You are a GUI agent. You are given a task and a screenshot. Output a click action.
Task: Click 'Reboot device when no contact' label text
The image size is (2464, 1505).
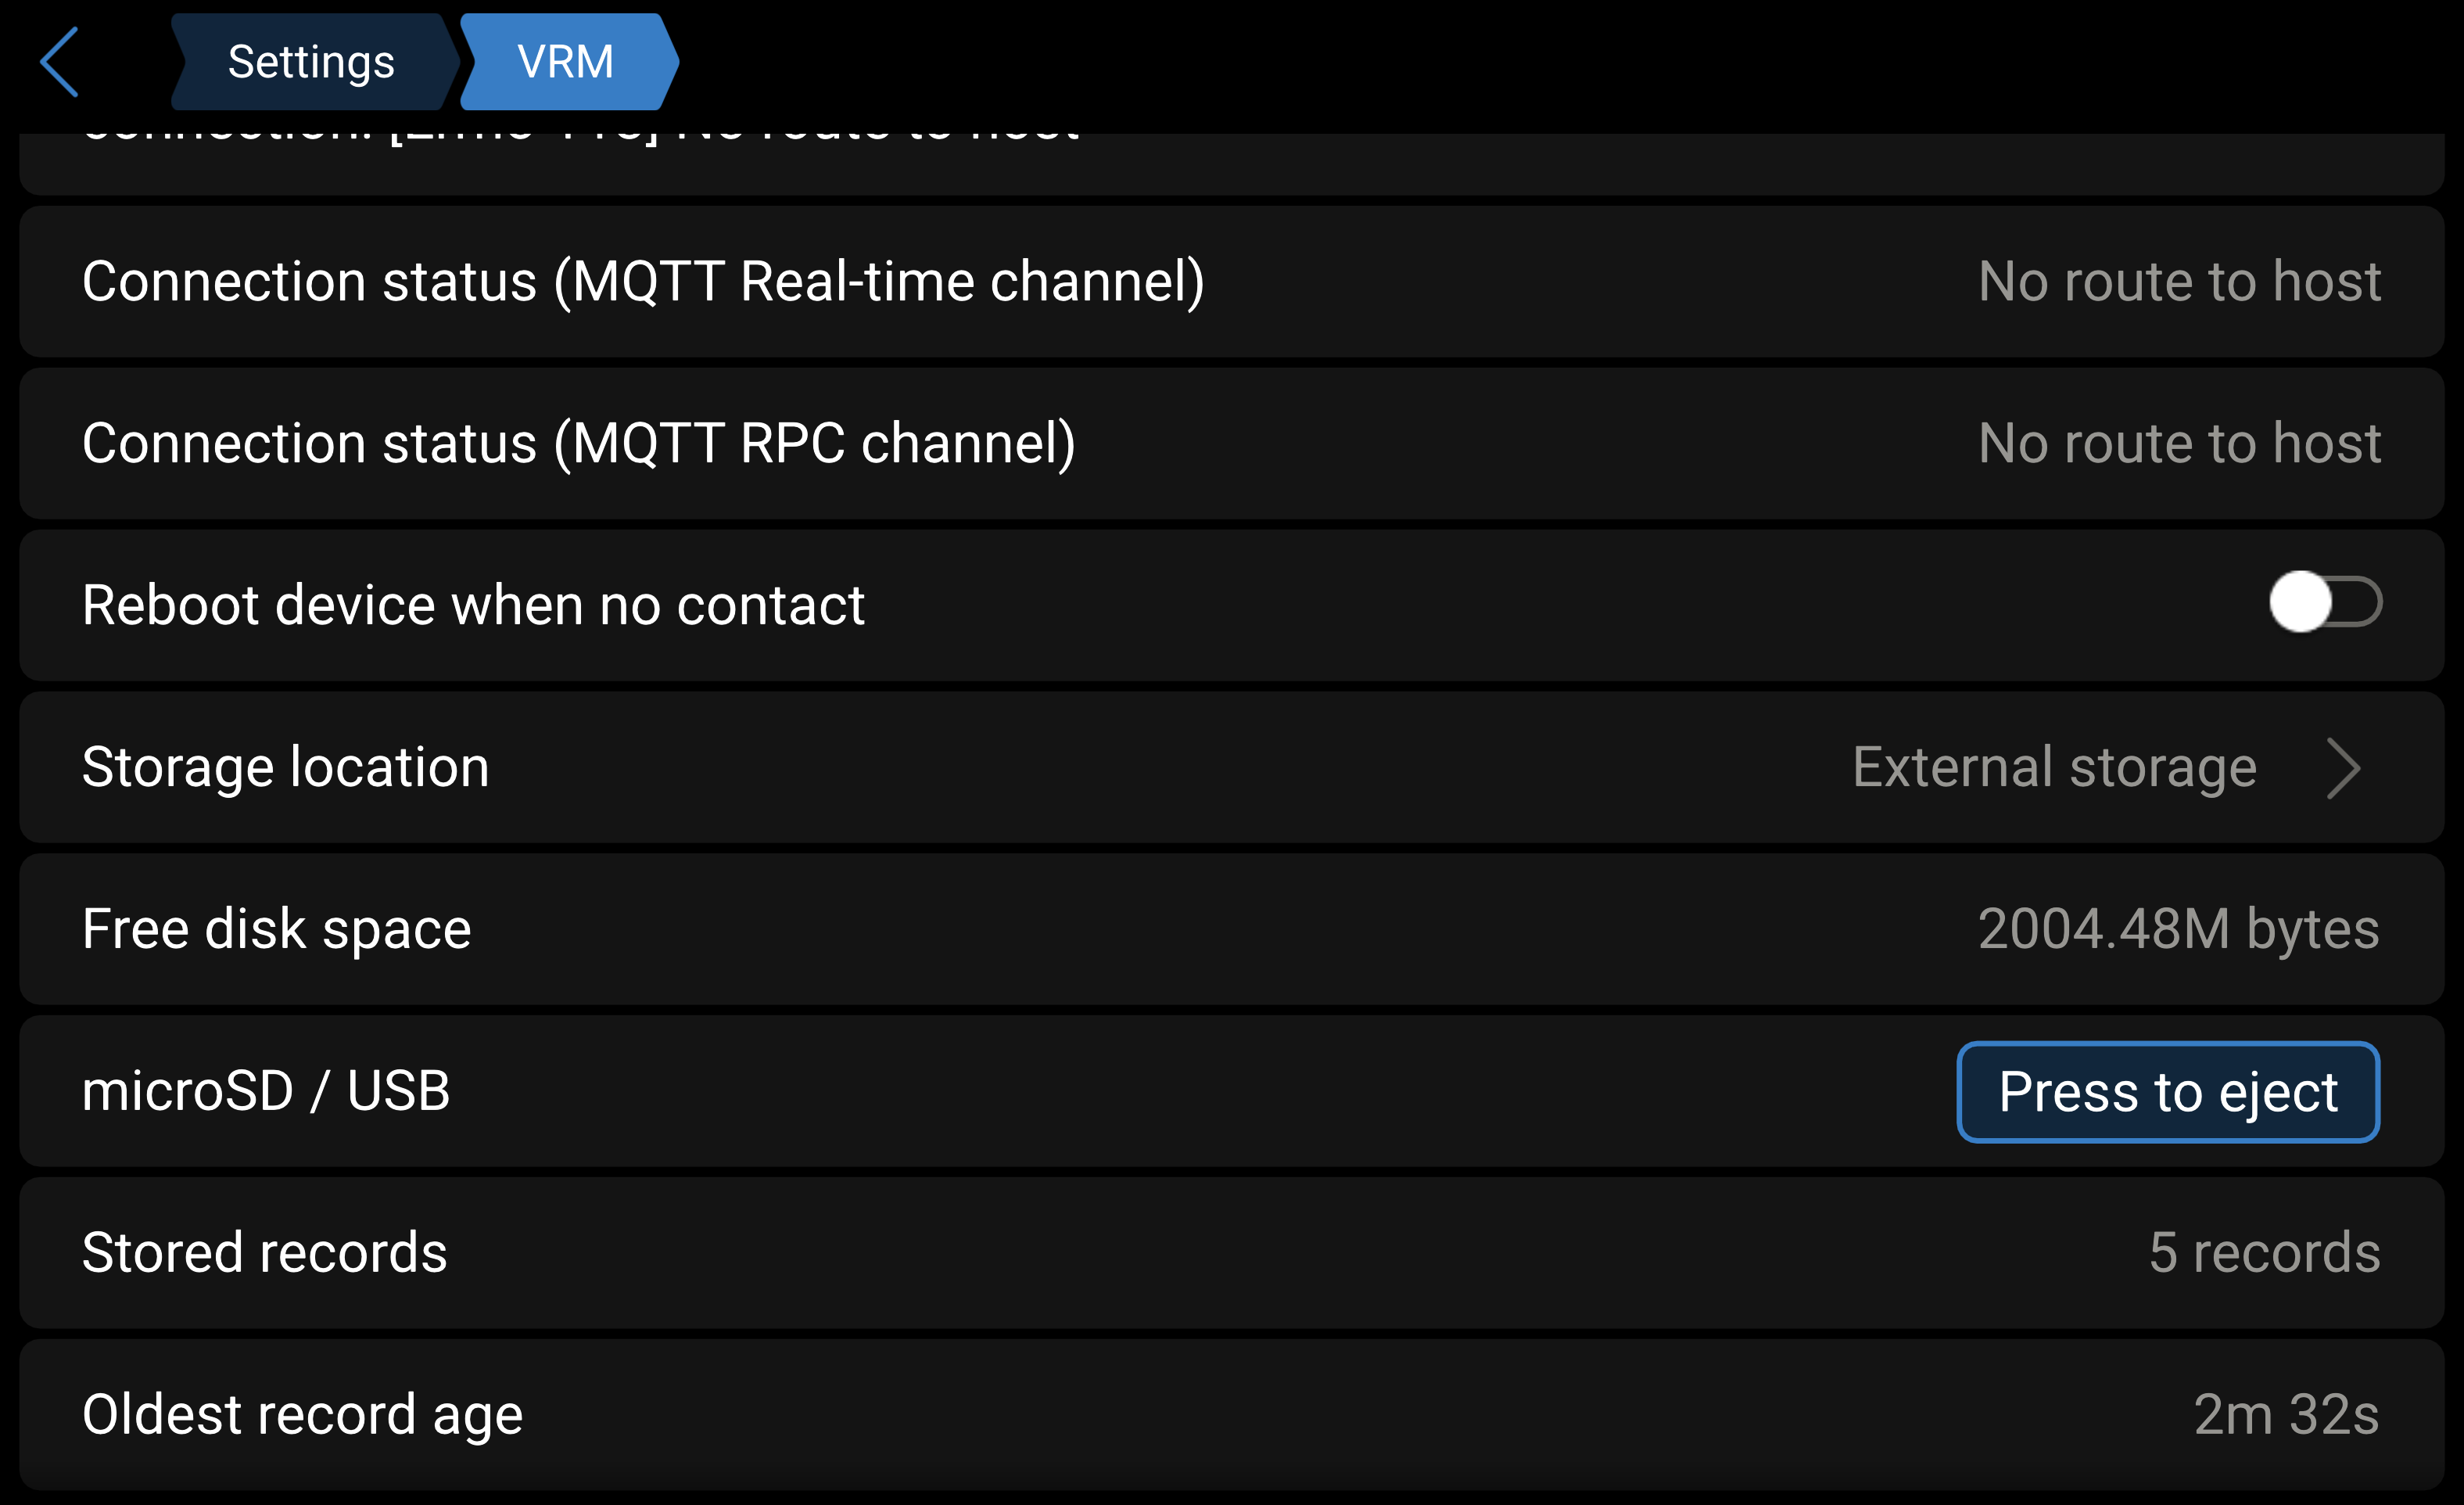(x=473, y=606)
